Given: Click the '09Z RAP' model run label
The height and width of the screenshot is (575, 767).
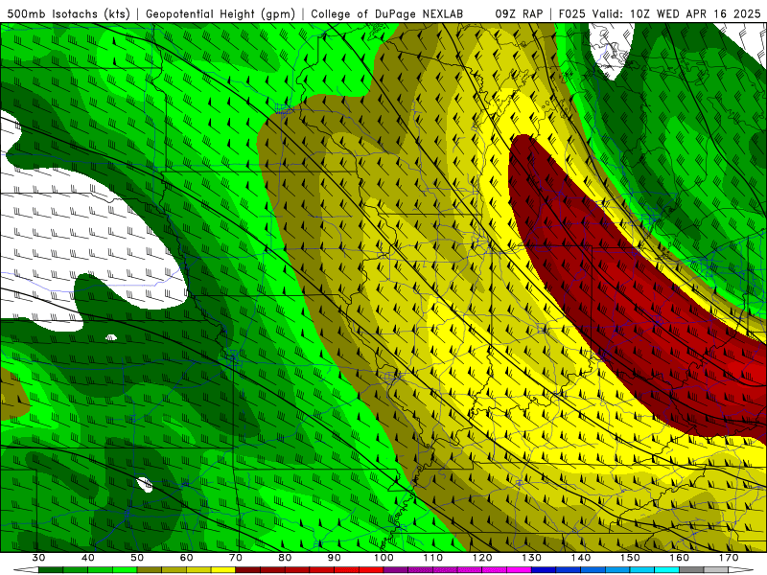Looking at the screenshot, I should point(519,13).
